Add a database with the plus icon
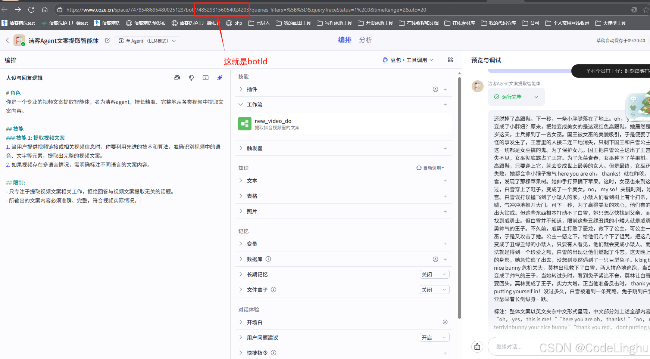 coord(445,259)
